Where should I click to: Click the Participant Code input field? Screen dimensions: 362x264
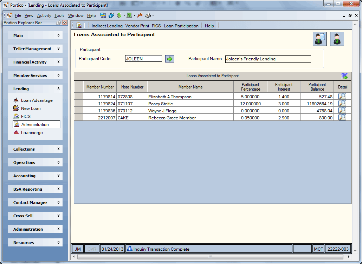tap(143, 59)
